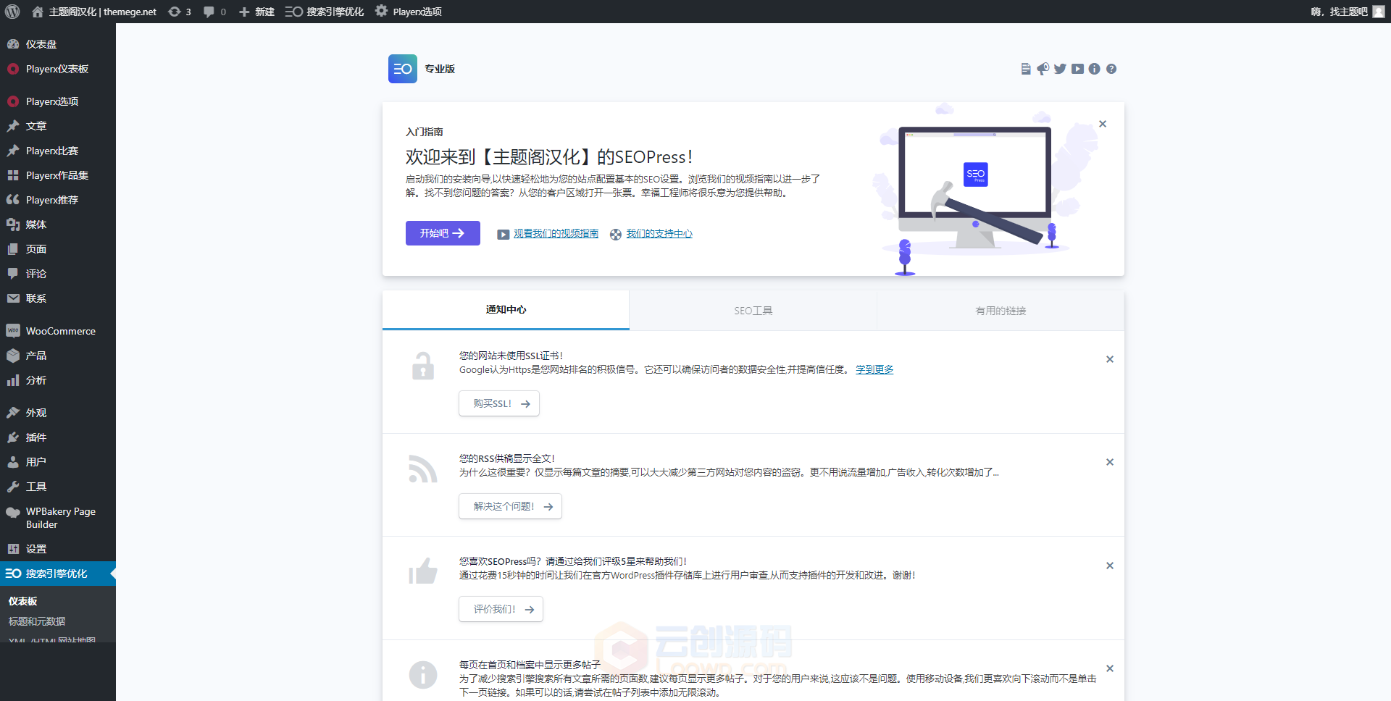The width and height of the screenshot is (1391, 701).
Task: Click the info icon in posts notice
Action: (x=423, y=675)
